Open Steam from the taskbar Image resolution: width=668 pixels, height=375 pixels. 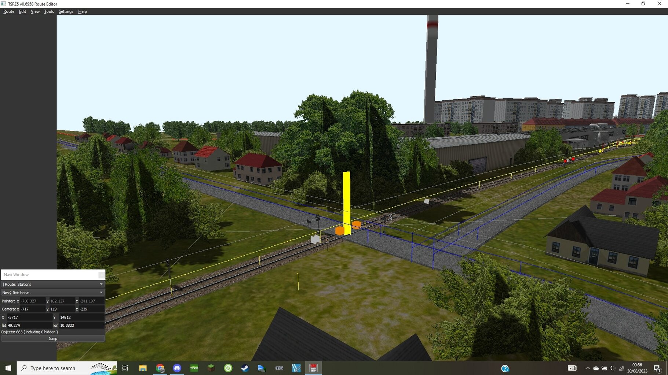pyautogui.click(x=245, y=368)
